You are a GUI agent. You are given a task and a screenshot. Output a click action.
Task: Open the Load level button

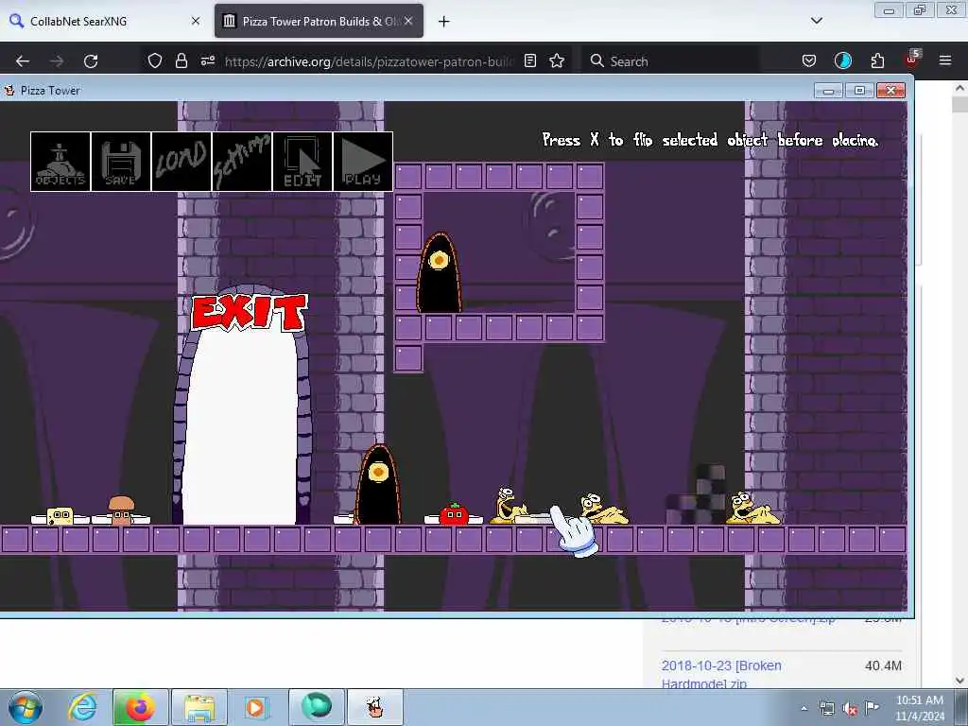click(x=181, y=162)
